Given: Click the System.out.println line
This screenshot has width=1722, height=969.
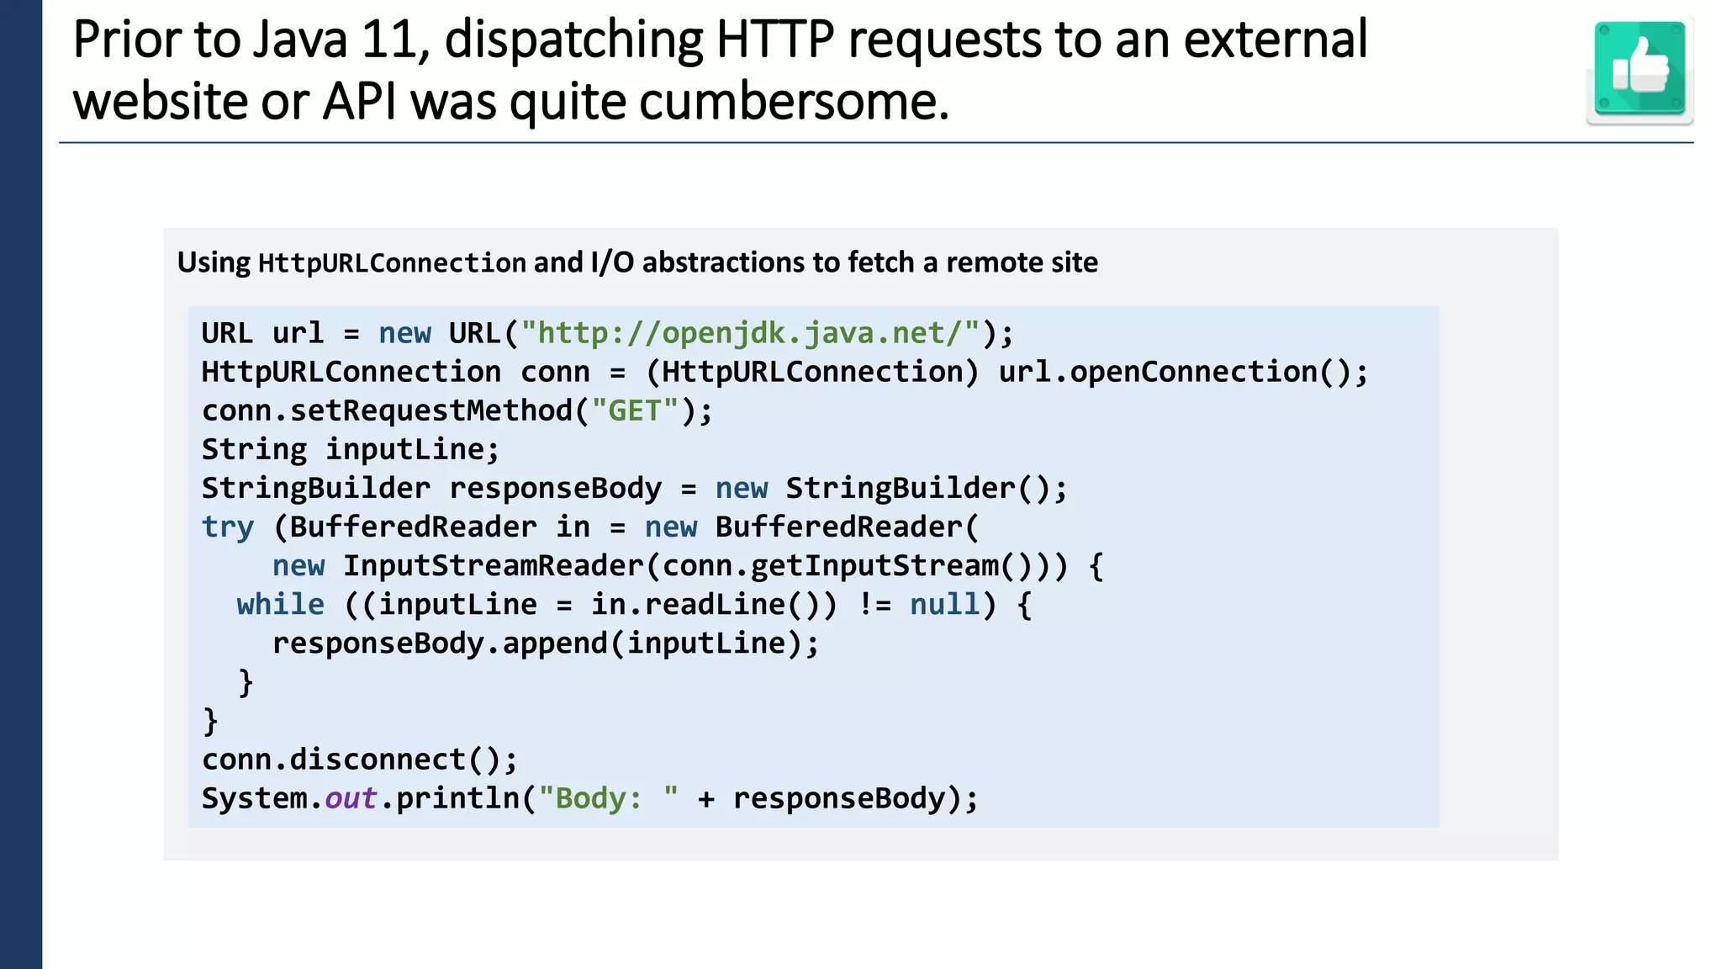Looking at the screenshot, I should pyautogui.click(x=590, y=798).
